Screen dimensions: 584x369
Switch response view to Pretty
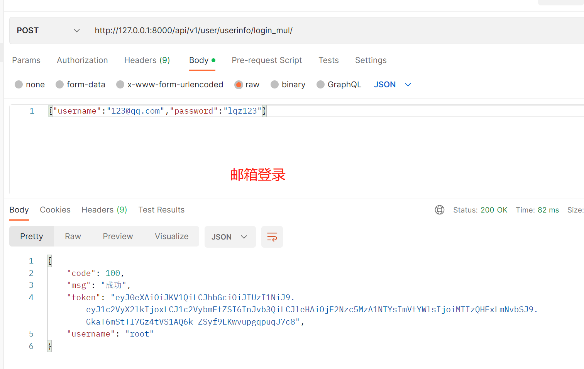click(x=32, y=236)
